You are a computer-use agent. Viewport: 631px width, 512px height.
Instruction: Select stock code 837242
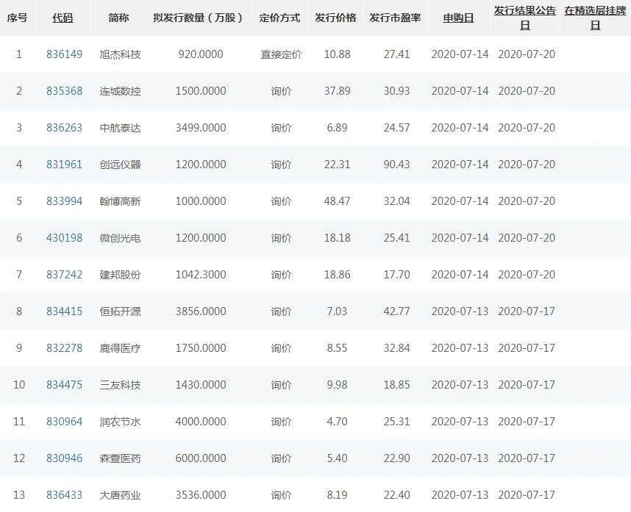tap(64, 275)
